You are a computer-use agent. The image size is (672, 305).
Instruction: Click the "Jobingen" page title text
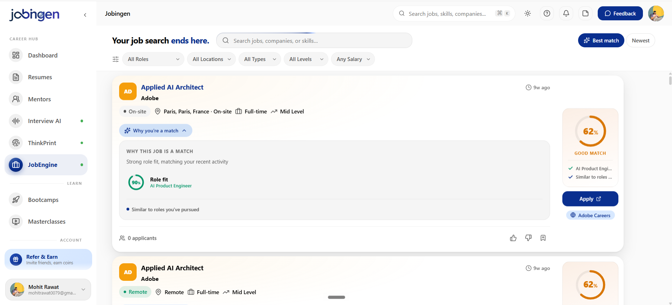(117, 14)
